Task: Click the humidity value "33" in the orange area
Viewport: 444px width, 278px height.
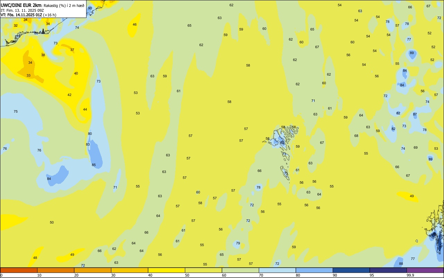Action: [28, 76]
